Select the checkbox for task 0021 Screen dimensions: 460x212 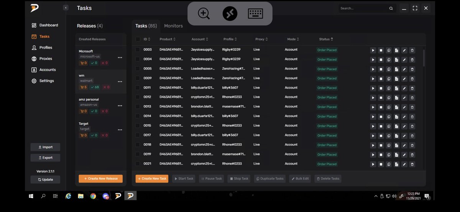(138, 164)
